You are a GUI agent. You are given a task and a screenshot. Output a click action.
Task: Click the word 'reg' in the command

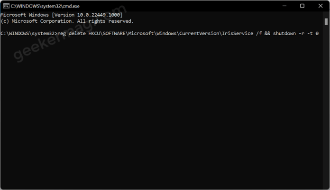[62, 34]
